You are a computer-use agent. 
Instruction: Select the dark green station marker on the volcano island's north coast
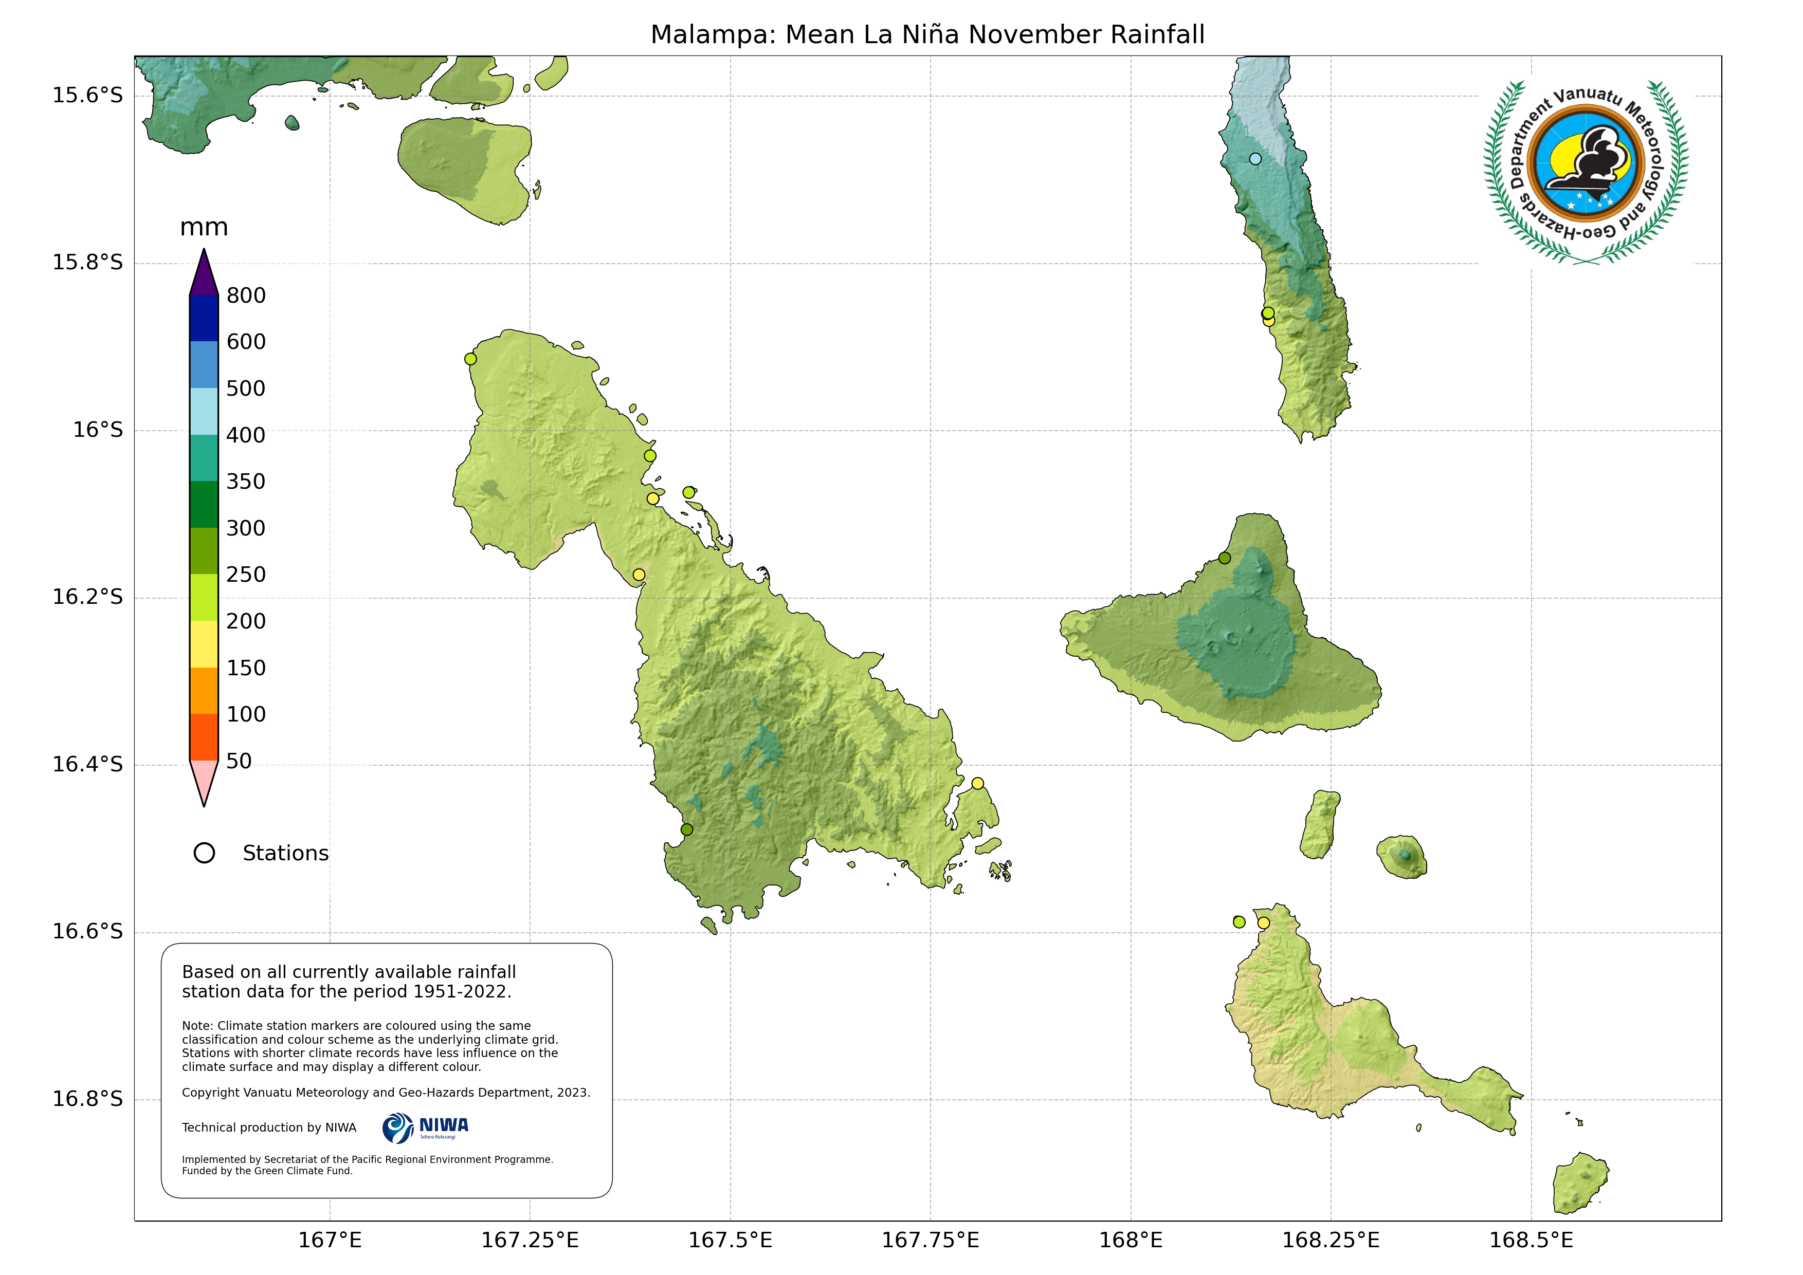(1224, 558)
